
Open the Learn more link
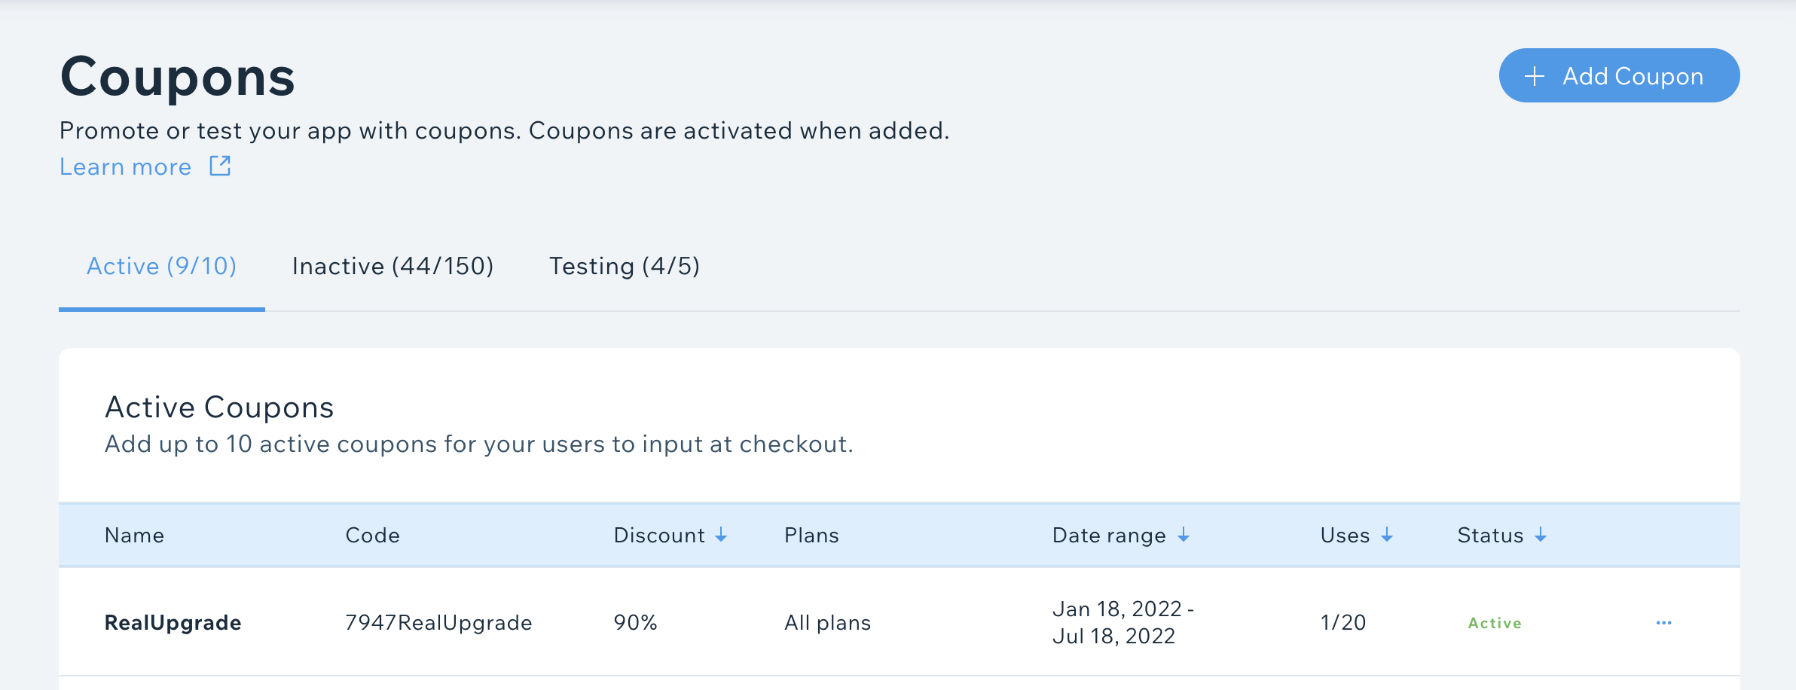pyautogui.click(x=126, y=166)
